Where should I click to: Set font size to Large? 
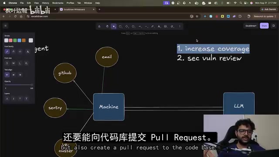pyautogui.click(x=20, y=63)
